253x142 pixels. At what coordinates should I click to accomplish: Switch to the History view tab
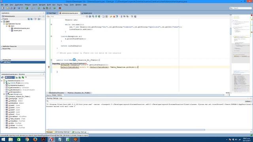point(59,95)
